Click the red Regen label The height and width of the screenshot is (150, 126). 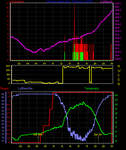coord(4,88)
